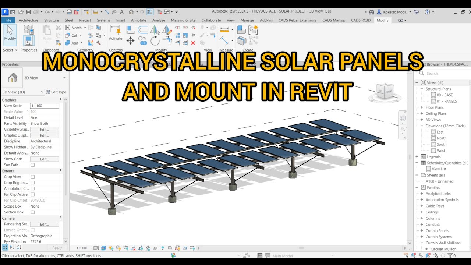Select the Trim/Extend to Corner tool
Viewport: 471px width, 265px height.
167,40
